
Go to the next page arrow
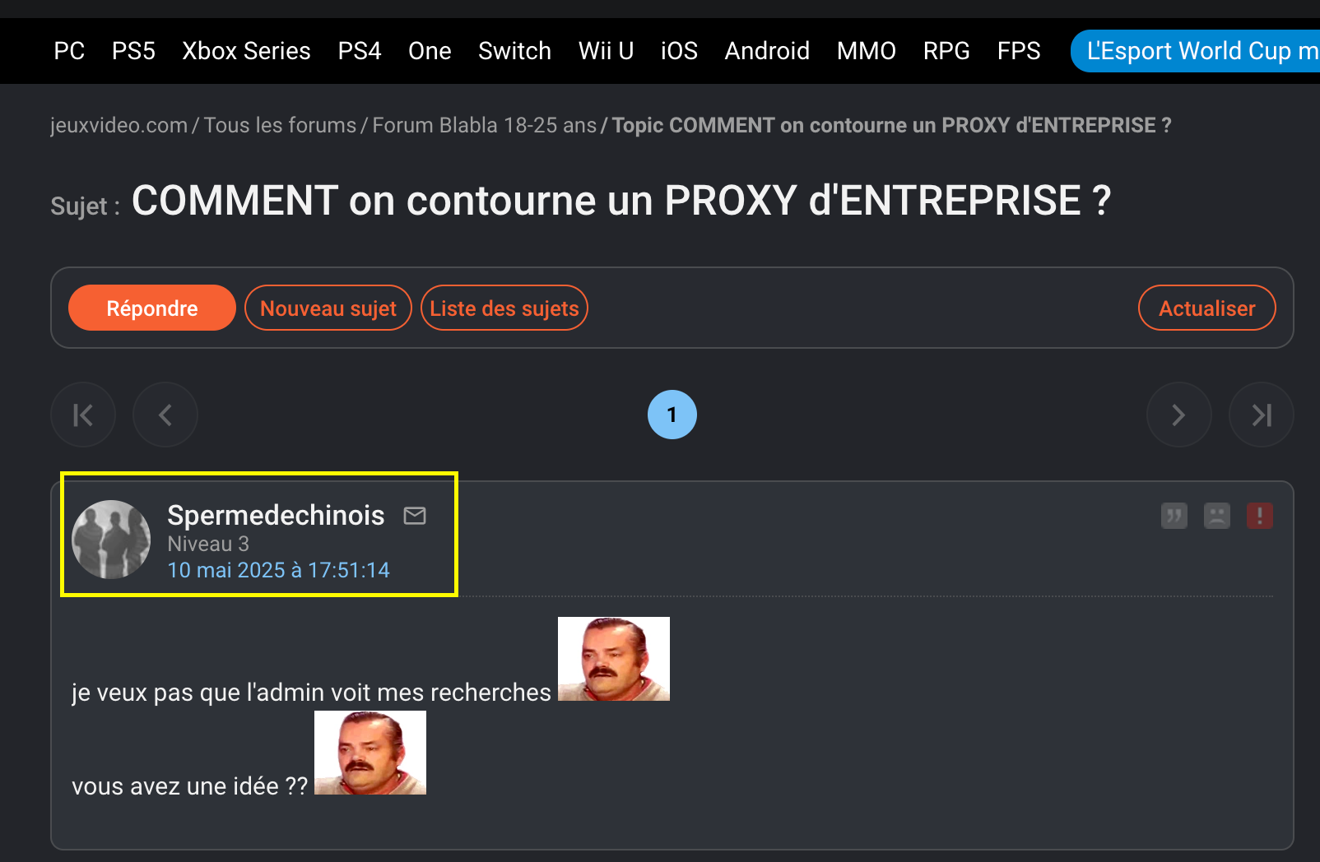pos(1178,415)
